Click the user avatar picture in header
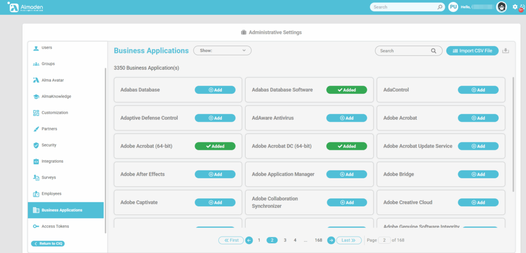 click(501, 7)
